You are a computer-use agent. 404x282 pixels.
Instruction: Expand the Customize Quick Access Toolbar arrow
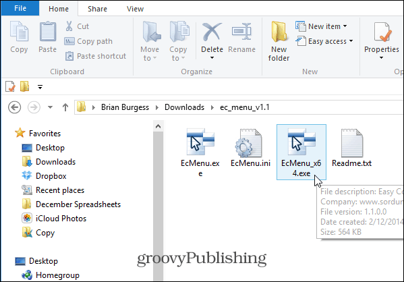tap(40, 87)
